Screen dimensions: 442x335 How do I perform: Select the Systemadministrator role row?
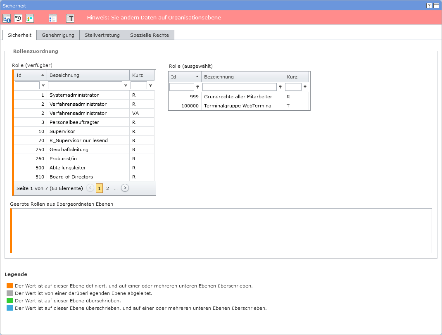74,95
